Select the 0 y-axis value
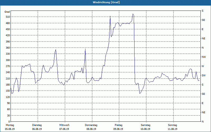This screenshot has width=211, height=132. 9,122
